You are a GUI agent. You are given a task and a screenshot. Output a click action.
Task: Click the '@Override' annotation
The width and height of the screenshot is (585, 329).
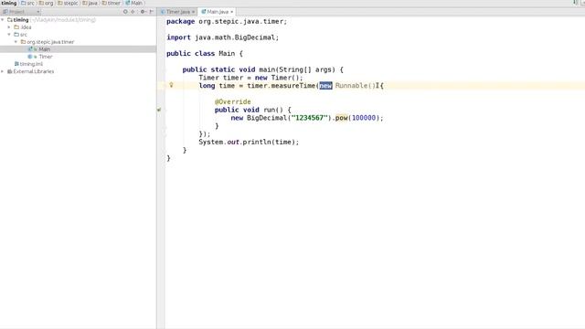233,101
